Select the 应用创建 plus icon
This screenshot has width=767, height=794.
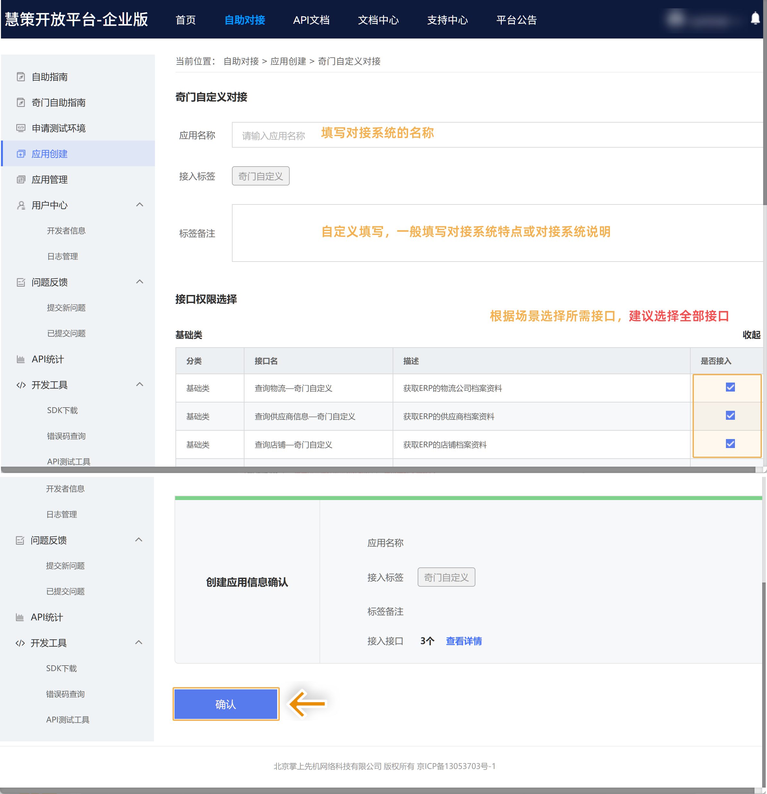pyautogui.click(x=21, y=154)
